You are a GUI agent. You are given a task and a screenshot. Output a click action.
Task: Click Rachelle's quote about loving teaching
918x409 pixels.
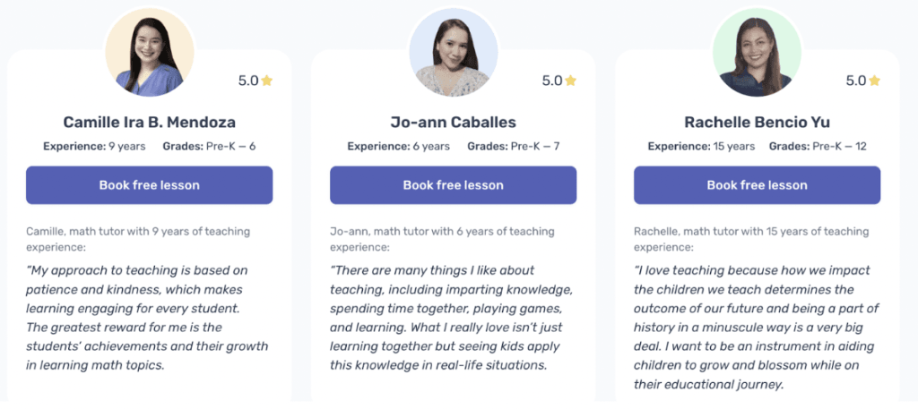point(756,328)
